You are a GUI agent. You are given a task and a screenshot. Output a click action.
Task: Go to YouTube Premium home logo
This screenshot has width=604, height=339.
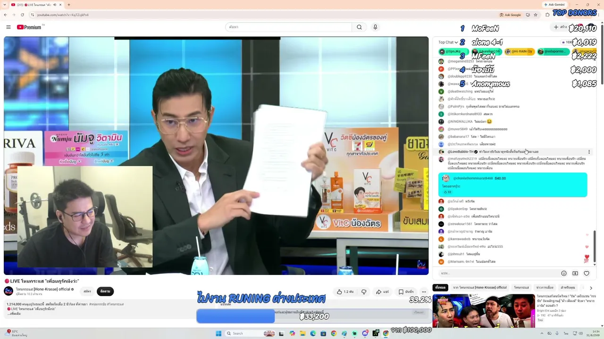click(x=29, y=27)
